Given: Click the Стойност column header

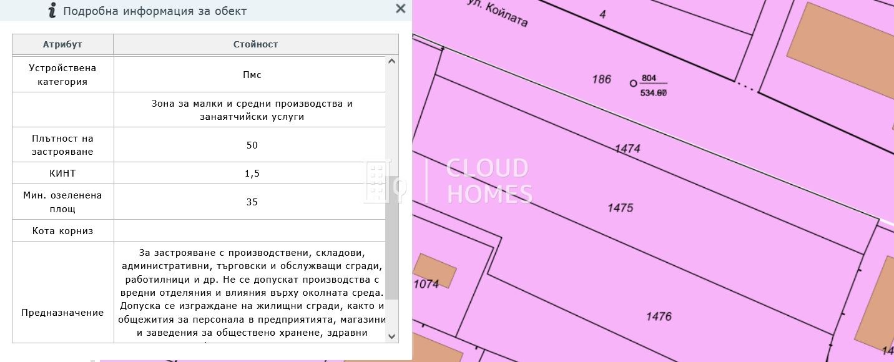Looking at the screenshot, I should [255, 44].
